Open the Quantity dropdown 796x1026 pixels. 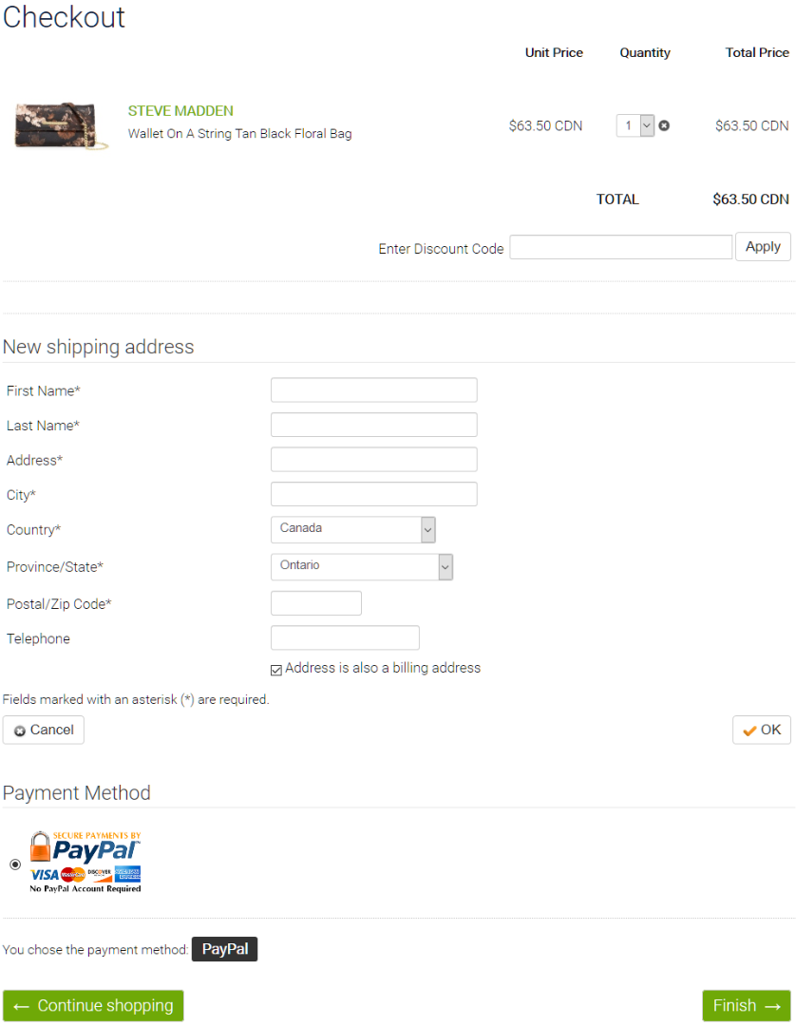635,125
